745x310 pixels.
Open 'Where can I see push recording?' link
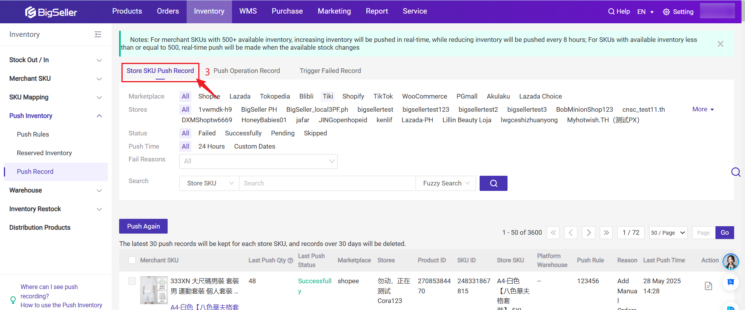[49, 291]
